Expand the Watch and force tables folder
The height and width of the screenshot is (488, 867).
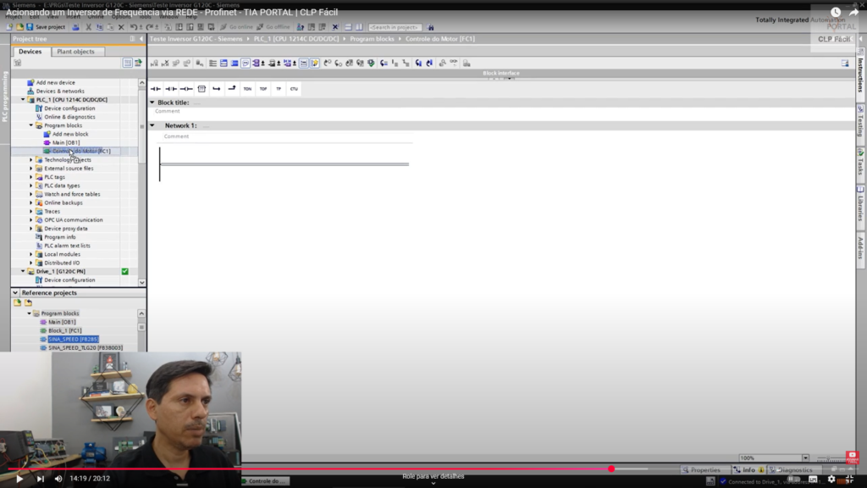point(31,194)
